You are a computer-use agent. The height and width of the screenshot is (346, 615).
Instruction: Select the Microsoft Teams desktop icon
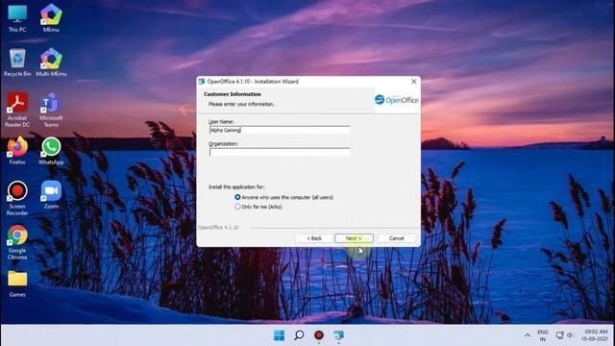(51, 110)
